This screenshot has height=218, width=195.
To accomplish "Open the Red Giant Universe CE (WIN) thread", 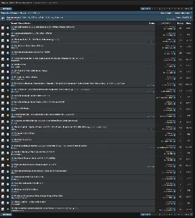I will point(32,52).
